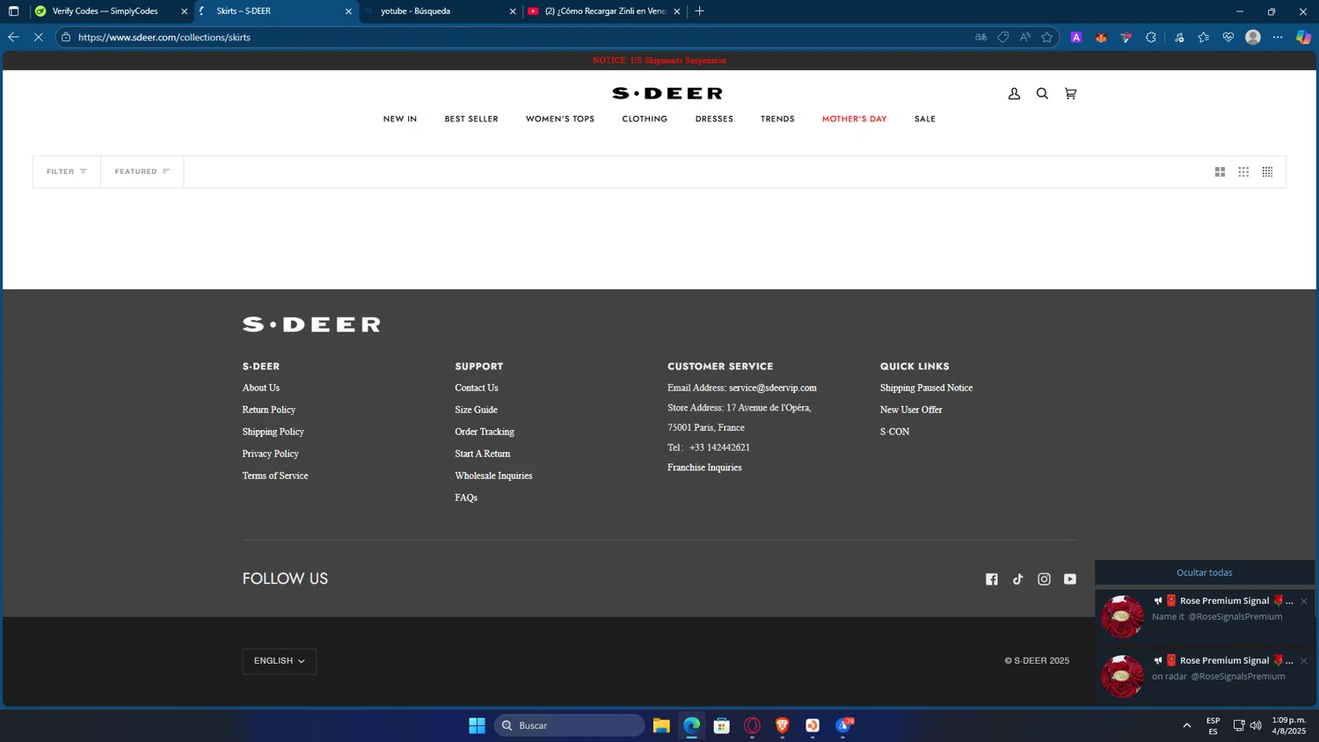Viewport: 1319px width, 742px height.
Task: Open the Brave browser taskbar icon
Action: click(x=783, y=725)
